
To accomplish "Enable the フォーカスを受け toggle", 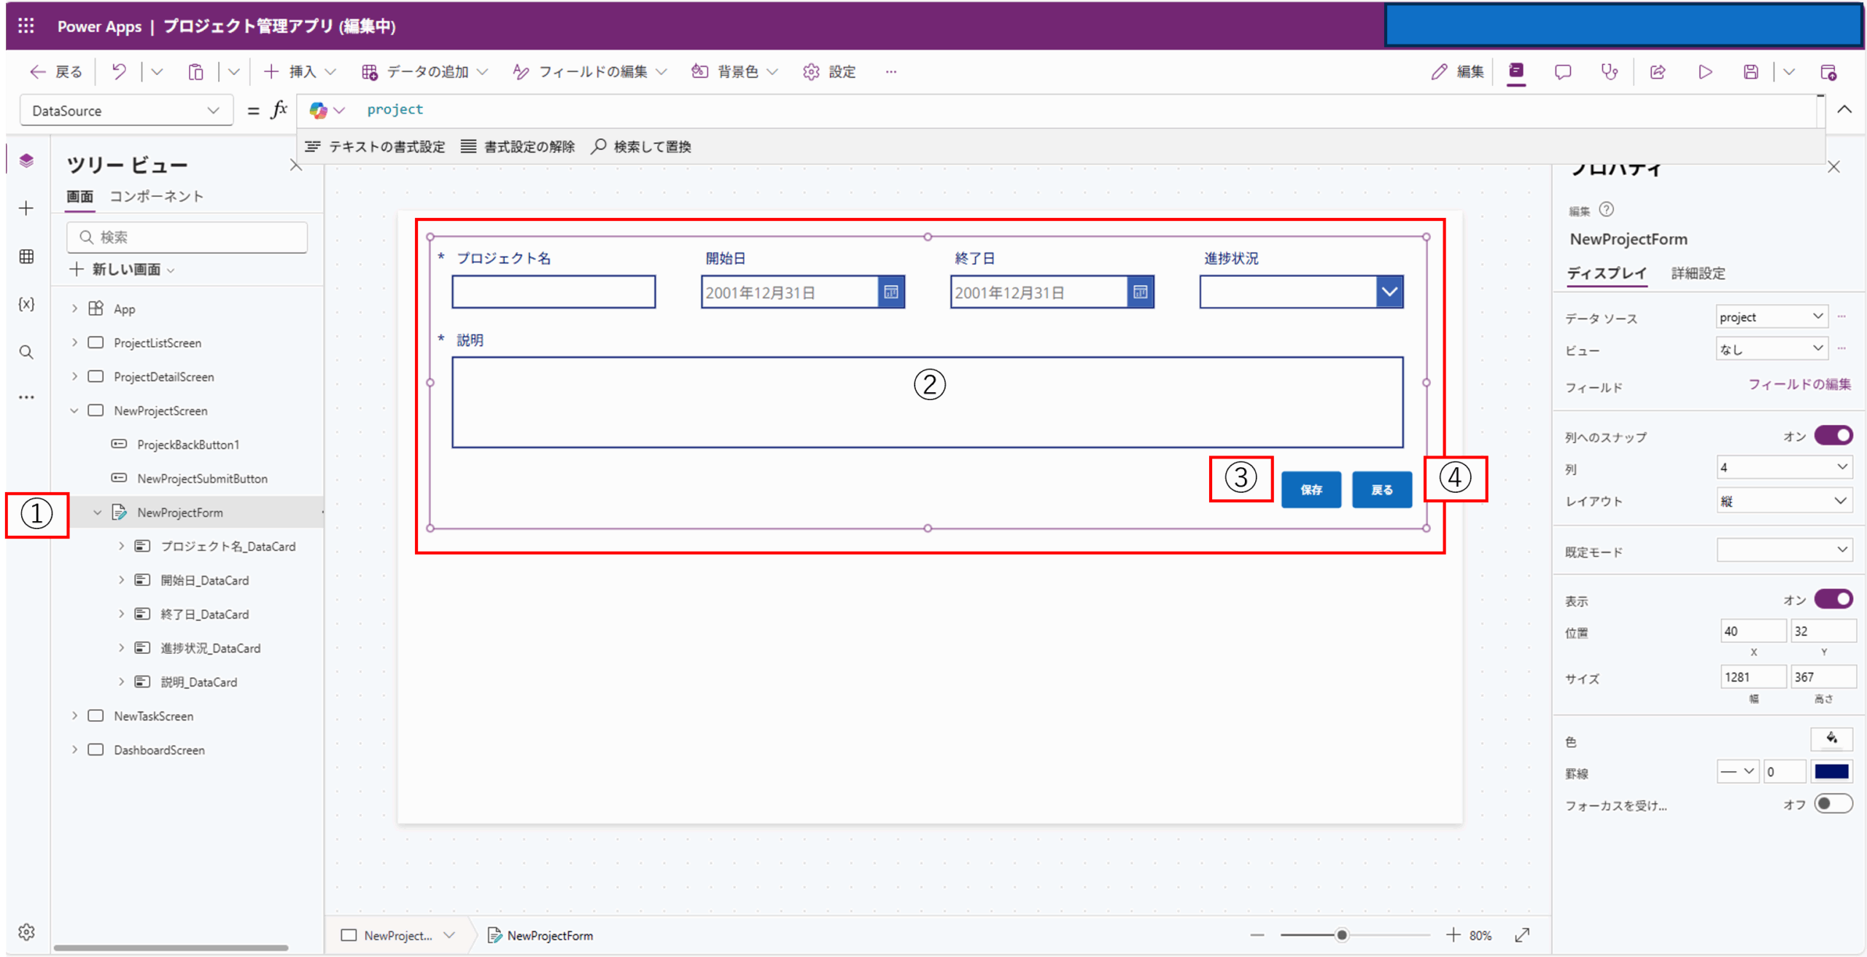I will pos(1831,803).
